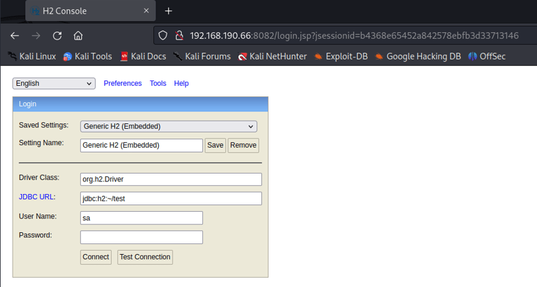The image size is (537, 287).
Task: Click the browser forward arrow
Action: 36,36
